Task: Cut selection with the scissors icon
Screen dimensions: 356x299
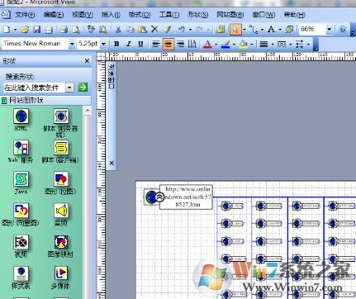Action: (x=118, y=29)
